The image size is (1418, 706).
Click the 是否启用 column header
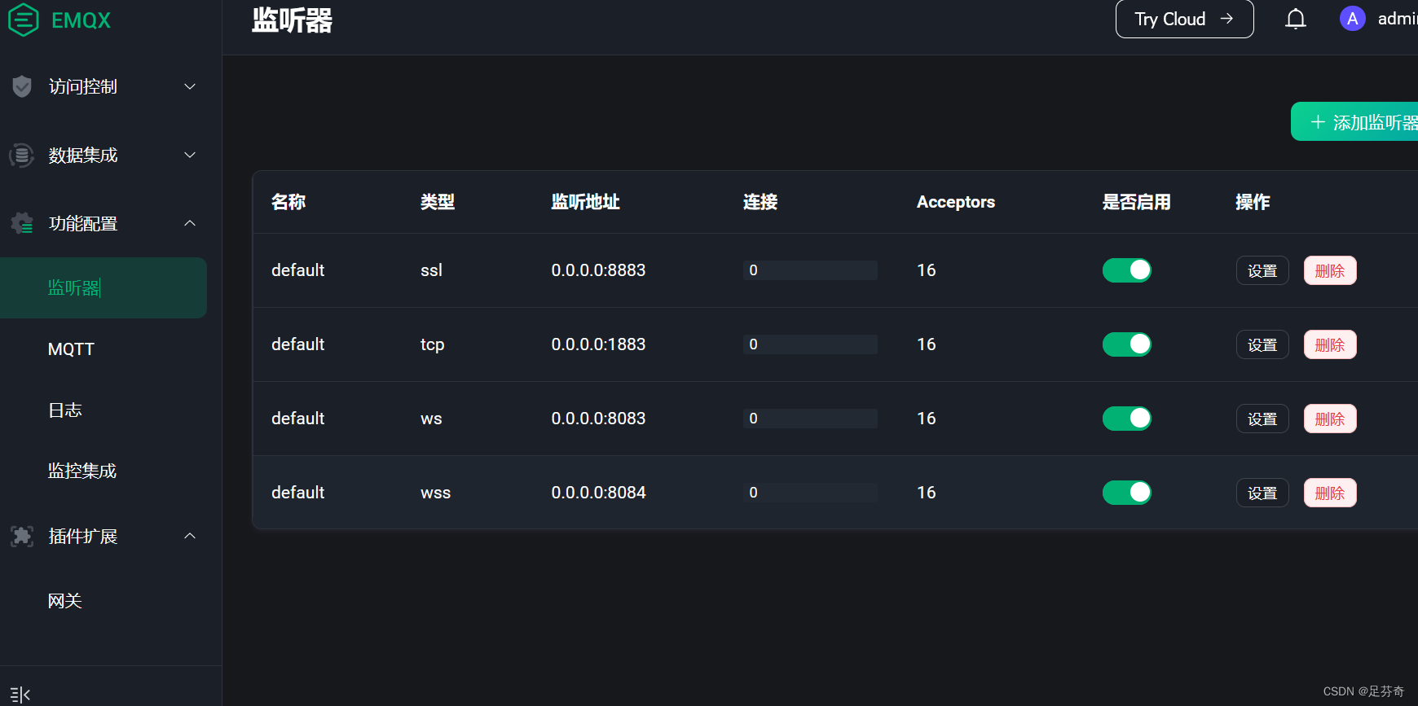pyautogui.click(x=1136, y=202)
